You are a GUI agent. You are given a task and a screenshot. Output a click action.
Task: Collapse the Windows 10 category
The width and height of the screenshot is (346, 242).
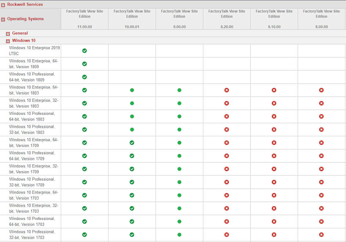click(8, 41)
